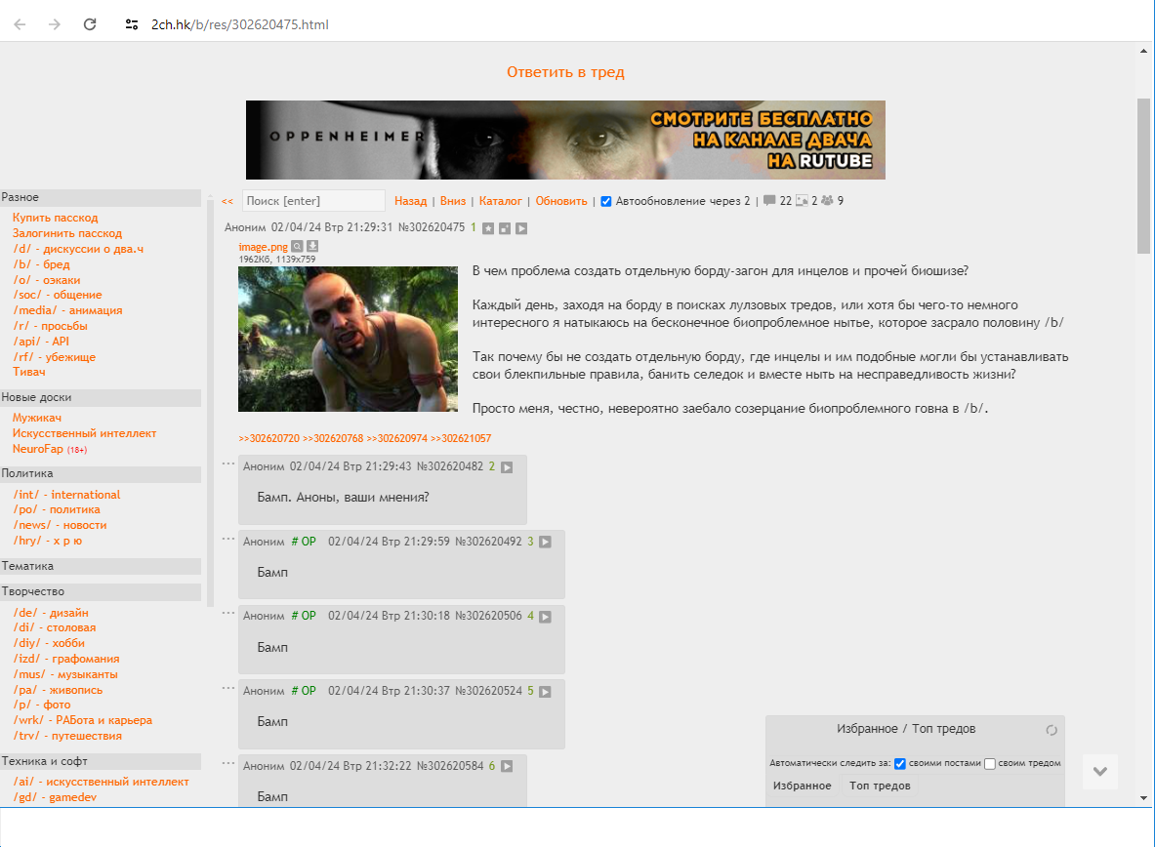The width and height of the screenshot is (1155, 847).
Task: Collapse sidebar with << arrows
Action: [x=227, y=201]
